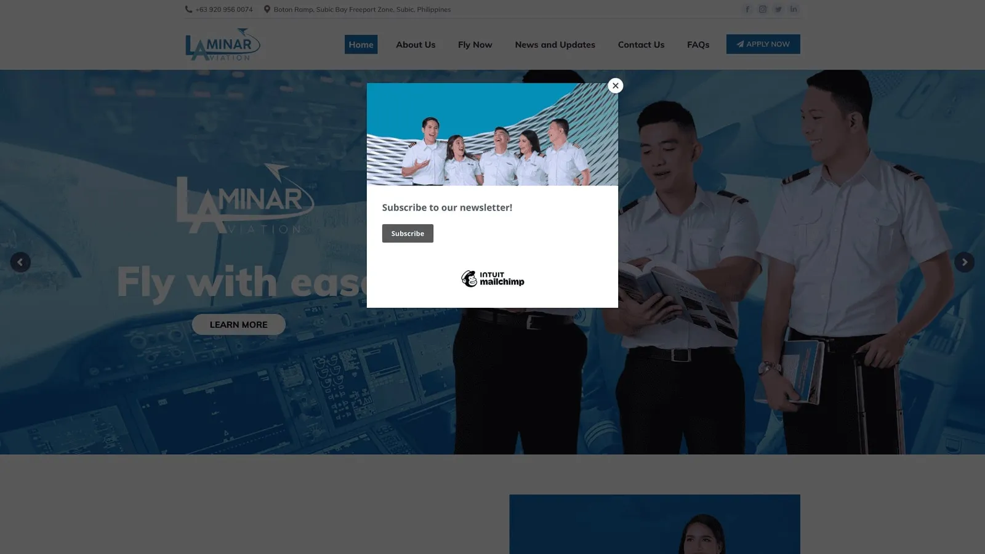985x554 pixels.
Task: Click the Subscribe button in popup
Action: click(x=408, y=233)
